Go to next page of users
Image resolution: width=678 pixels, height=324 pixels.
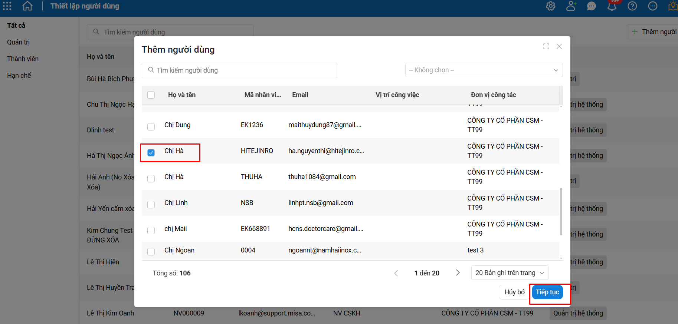[458, 273]
